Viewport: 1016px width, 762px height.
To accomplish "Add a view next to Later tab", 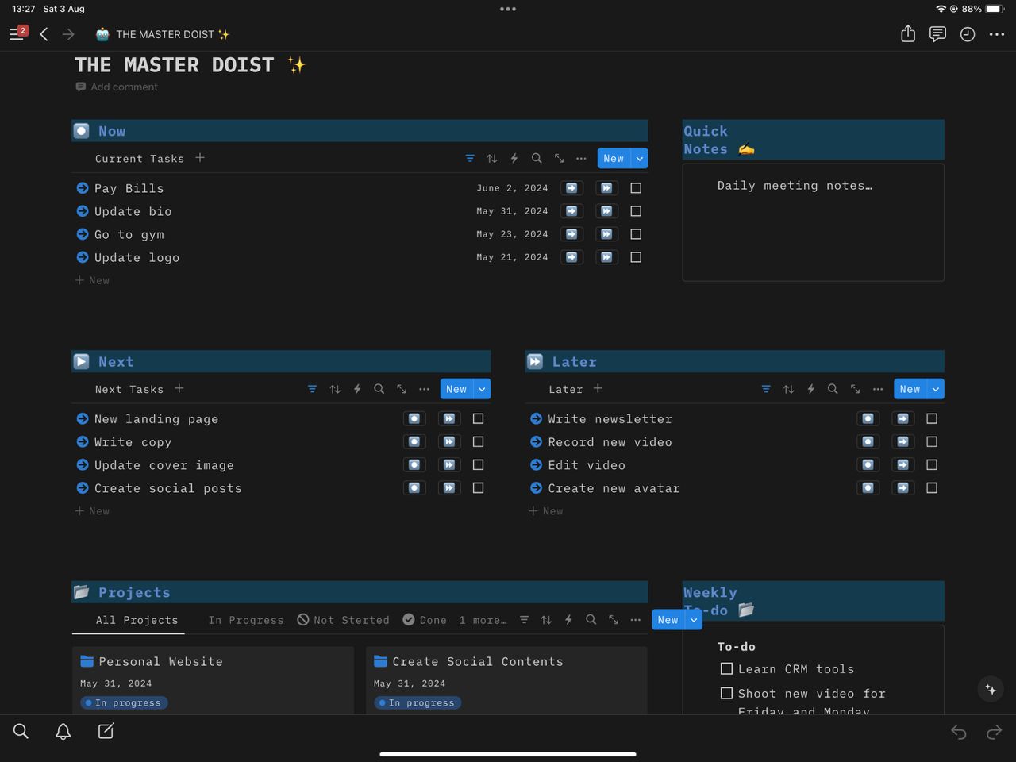I will pos(598,388).
